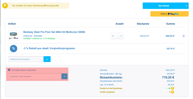Screen dimensions: 193x99
Task: Focus the Gutschein-Code eingeben field
Action: (35, 76)
